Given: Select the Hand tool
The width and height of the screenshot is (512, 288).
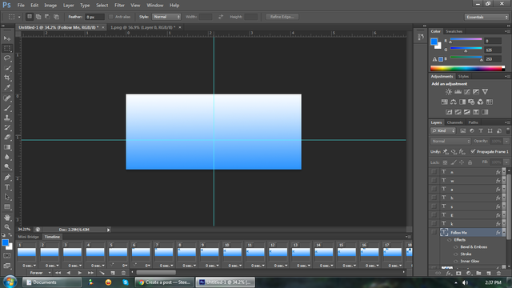Looking at the screenshot, I should 7,218.
